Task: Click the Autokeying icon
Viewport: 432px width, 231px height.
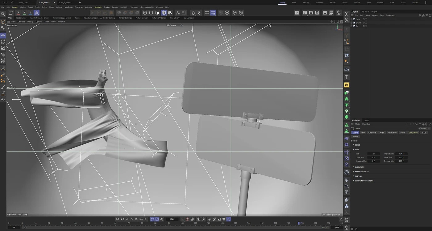Action: pyautogui.click(x=187, y=219)
